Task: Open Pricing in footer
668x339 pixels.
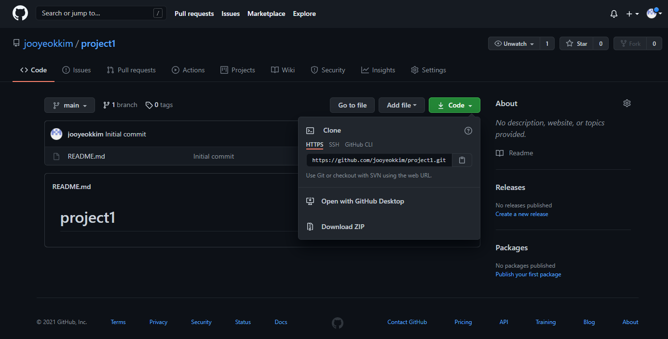Action: click(463, 322)
